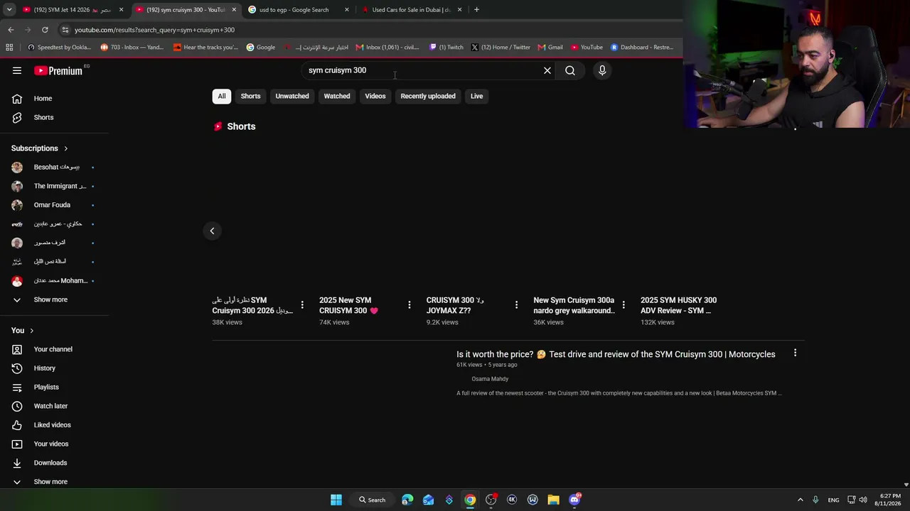Go back in the browser

11,30
